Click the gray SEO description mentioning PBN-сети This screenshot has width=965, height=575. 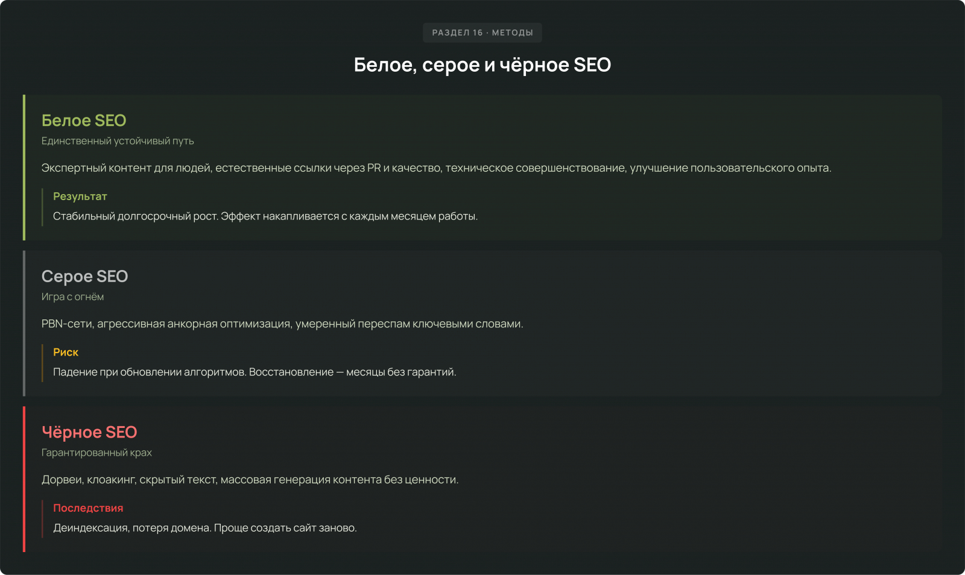pos(282,324)
